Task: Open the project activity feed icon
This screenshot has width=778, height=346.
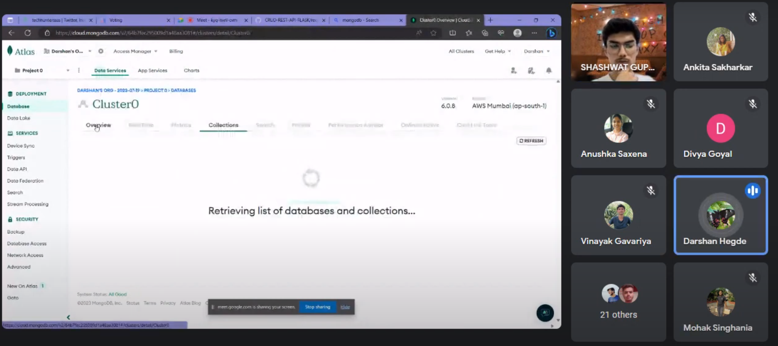Action: pyautogui.click(x=531, y=70)
